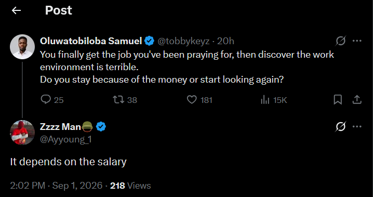Open the @Ayyoung_1 handle
373x197 pixels.
pyautogui.click(x=65, y=139)
